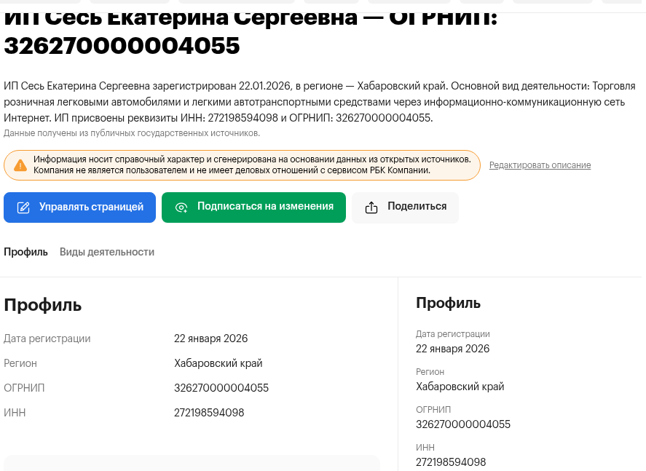The image size is (646, 471).
Task: Select the Профиль tab
Action: pyautogui.click(x=25, y=252)
